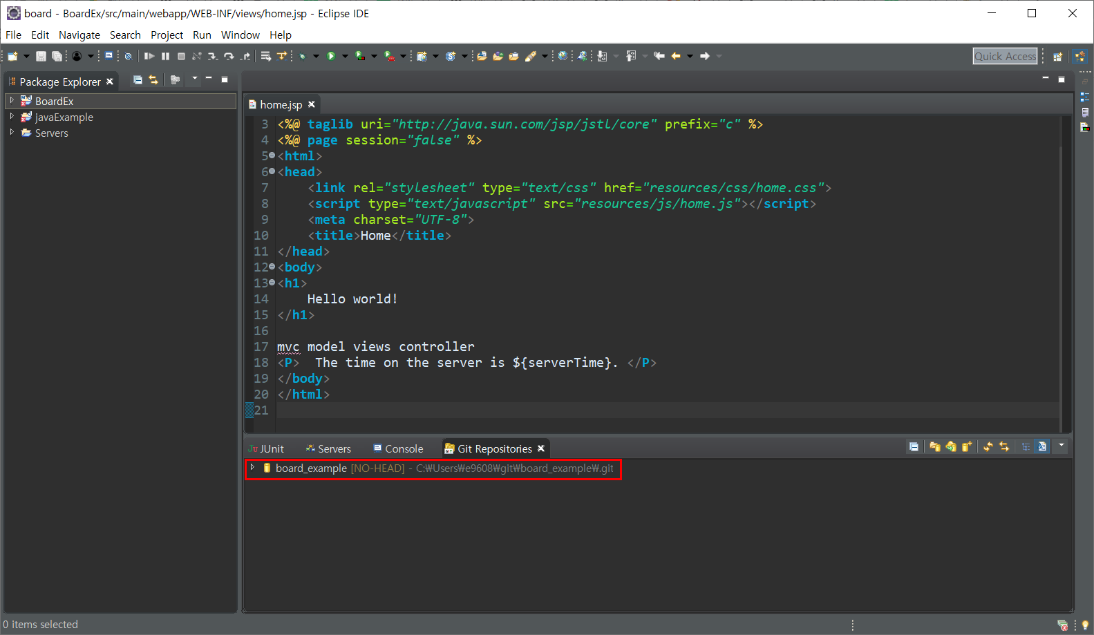Open the Run configurations dropdown arrow
This screenshot has width=1094, height=635.
[345, 56]
